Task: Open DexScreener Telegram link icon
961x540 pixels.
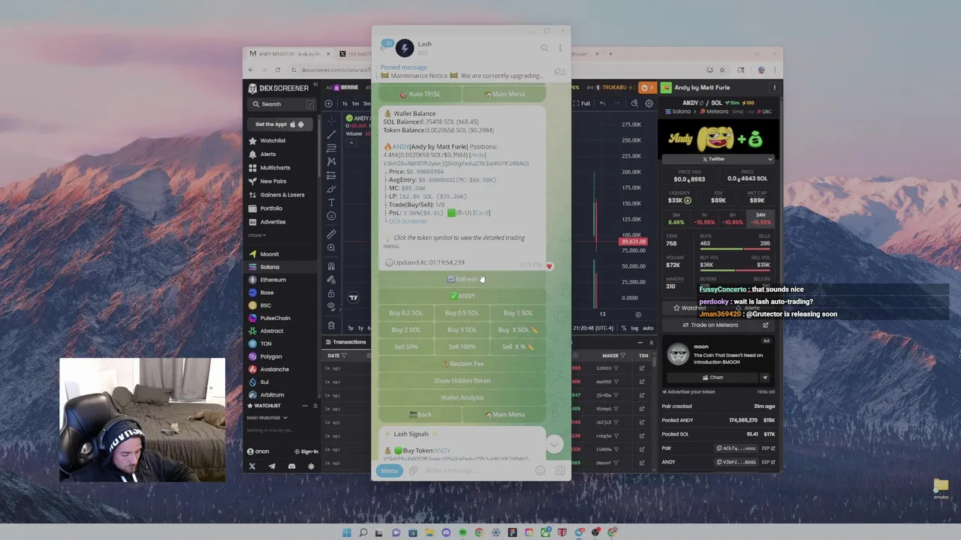Action: click(272, 466)
